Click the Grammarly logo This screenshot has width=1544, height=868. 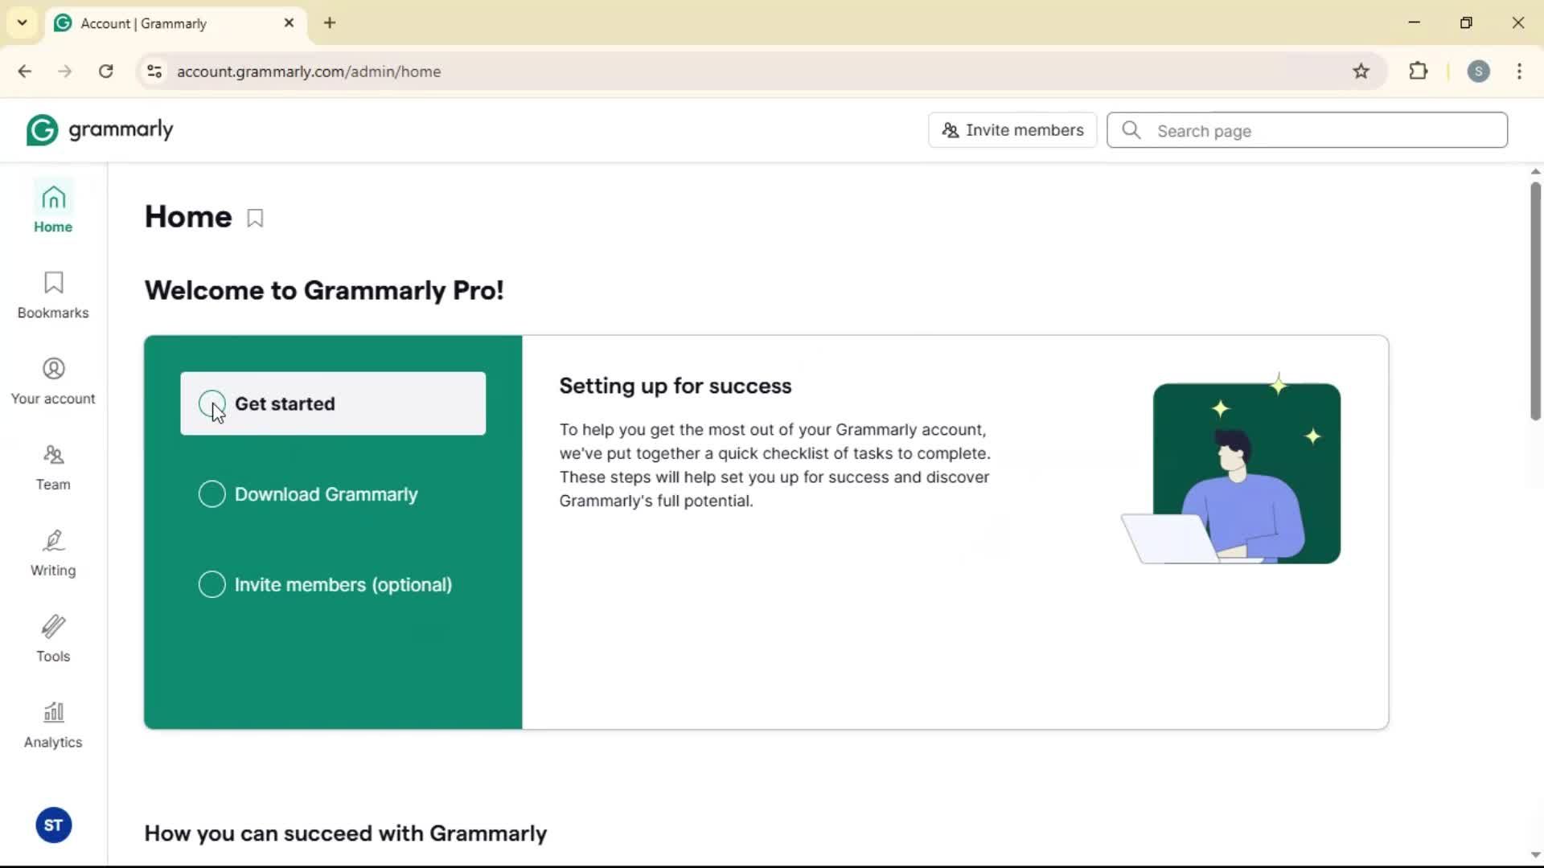[100, 130]
